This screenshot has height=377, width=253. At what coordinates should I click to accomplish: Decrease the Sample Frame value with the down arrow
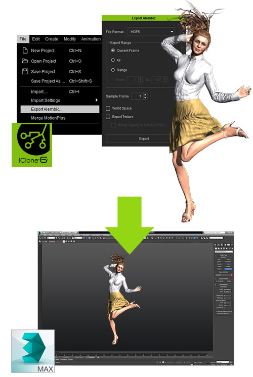coord(145,98)
